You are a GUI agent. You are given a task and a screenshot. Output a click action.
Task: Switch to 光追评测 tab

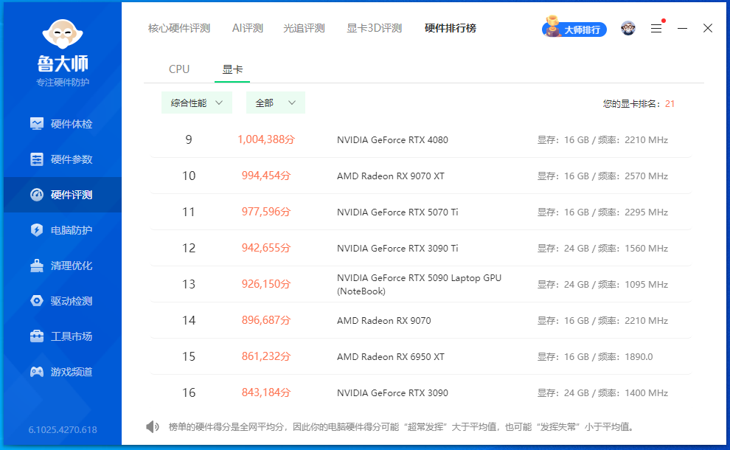[304, 29]
